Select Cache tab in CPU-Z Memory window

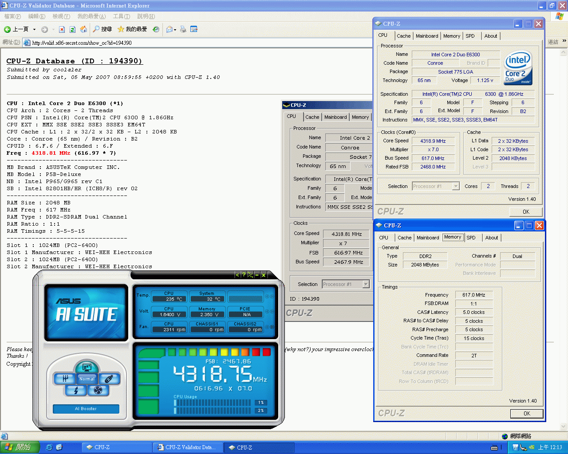[x=405, y=238]
